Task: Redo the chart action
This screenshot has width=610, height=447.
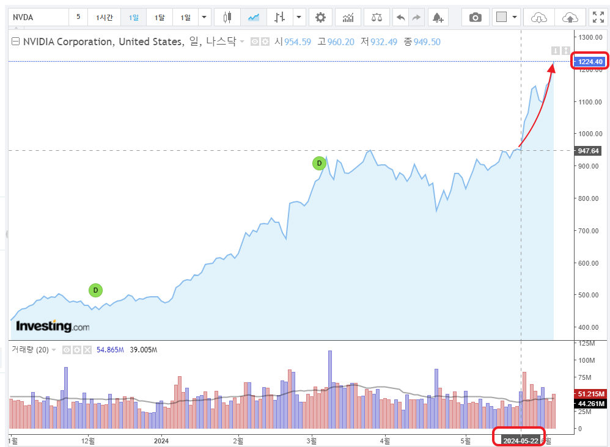Action: point(417,17)
